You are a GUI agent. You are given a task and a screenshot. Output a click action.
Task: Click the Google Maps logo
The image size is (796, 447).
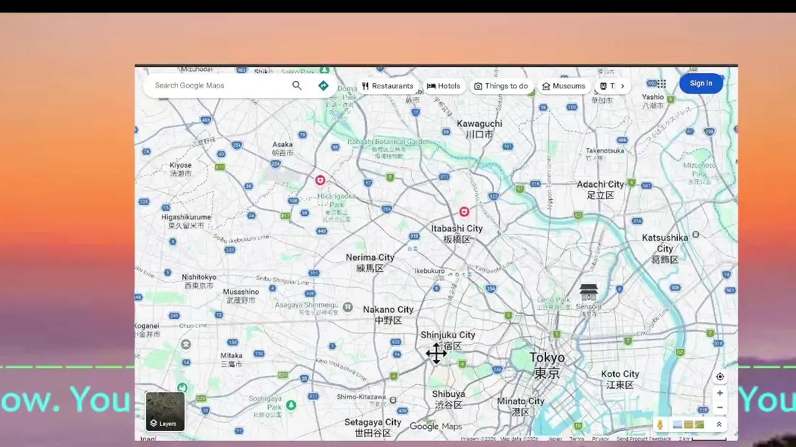point(436,427)
